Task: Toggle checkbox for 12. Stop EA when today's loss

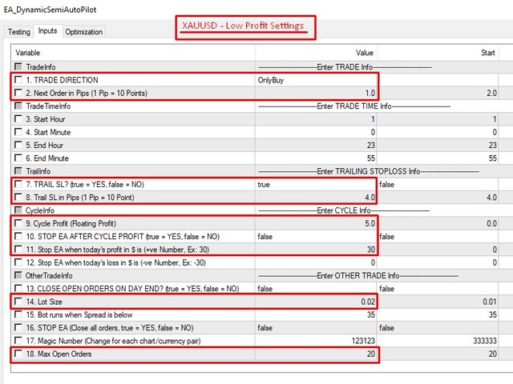Action: point(18,262)
